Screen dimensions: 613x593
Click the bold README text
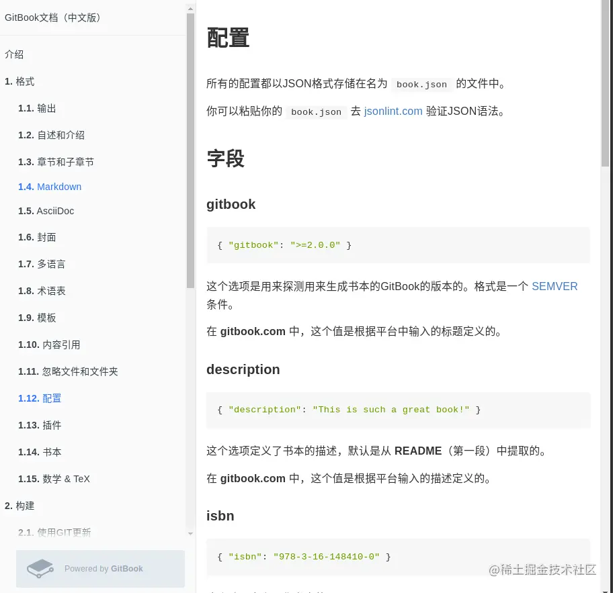pos(418,451)
